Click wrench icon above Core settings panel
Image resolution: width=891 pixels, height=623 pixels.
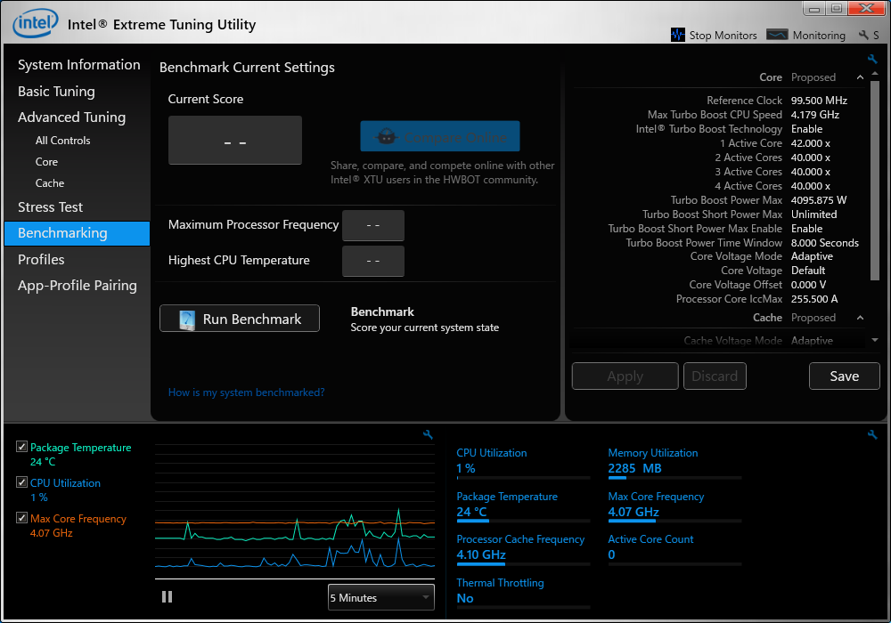[x=872, y=59]
